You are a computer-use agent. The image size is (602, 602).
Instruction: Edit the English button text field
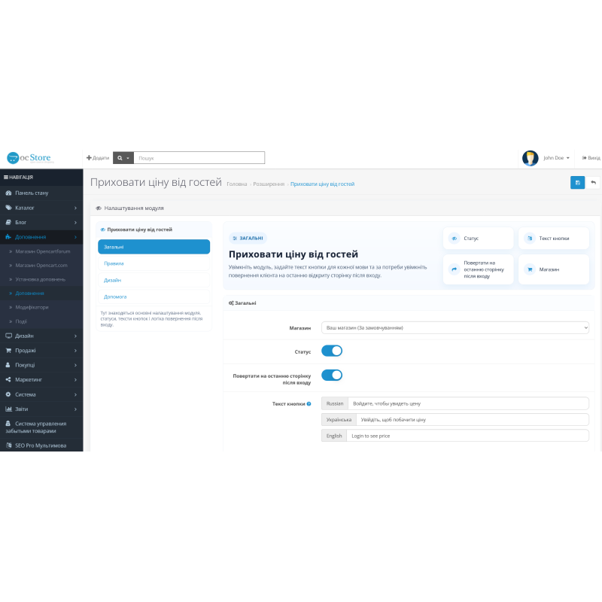click(x=467, y=436)
